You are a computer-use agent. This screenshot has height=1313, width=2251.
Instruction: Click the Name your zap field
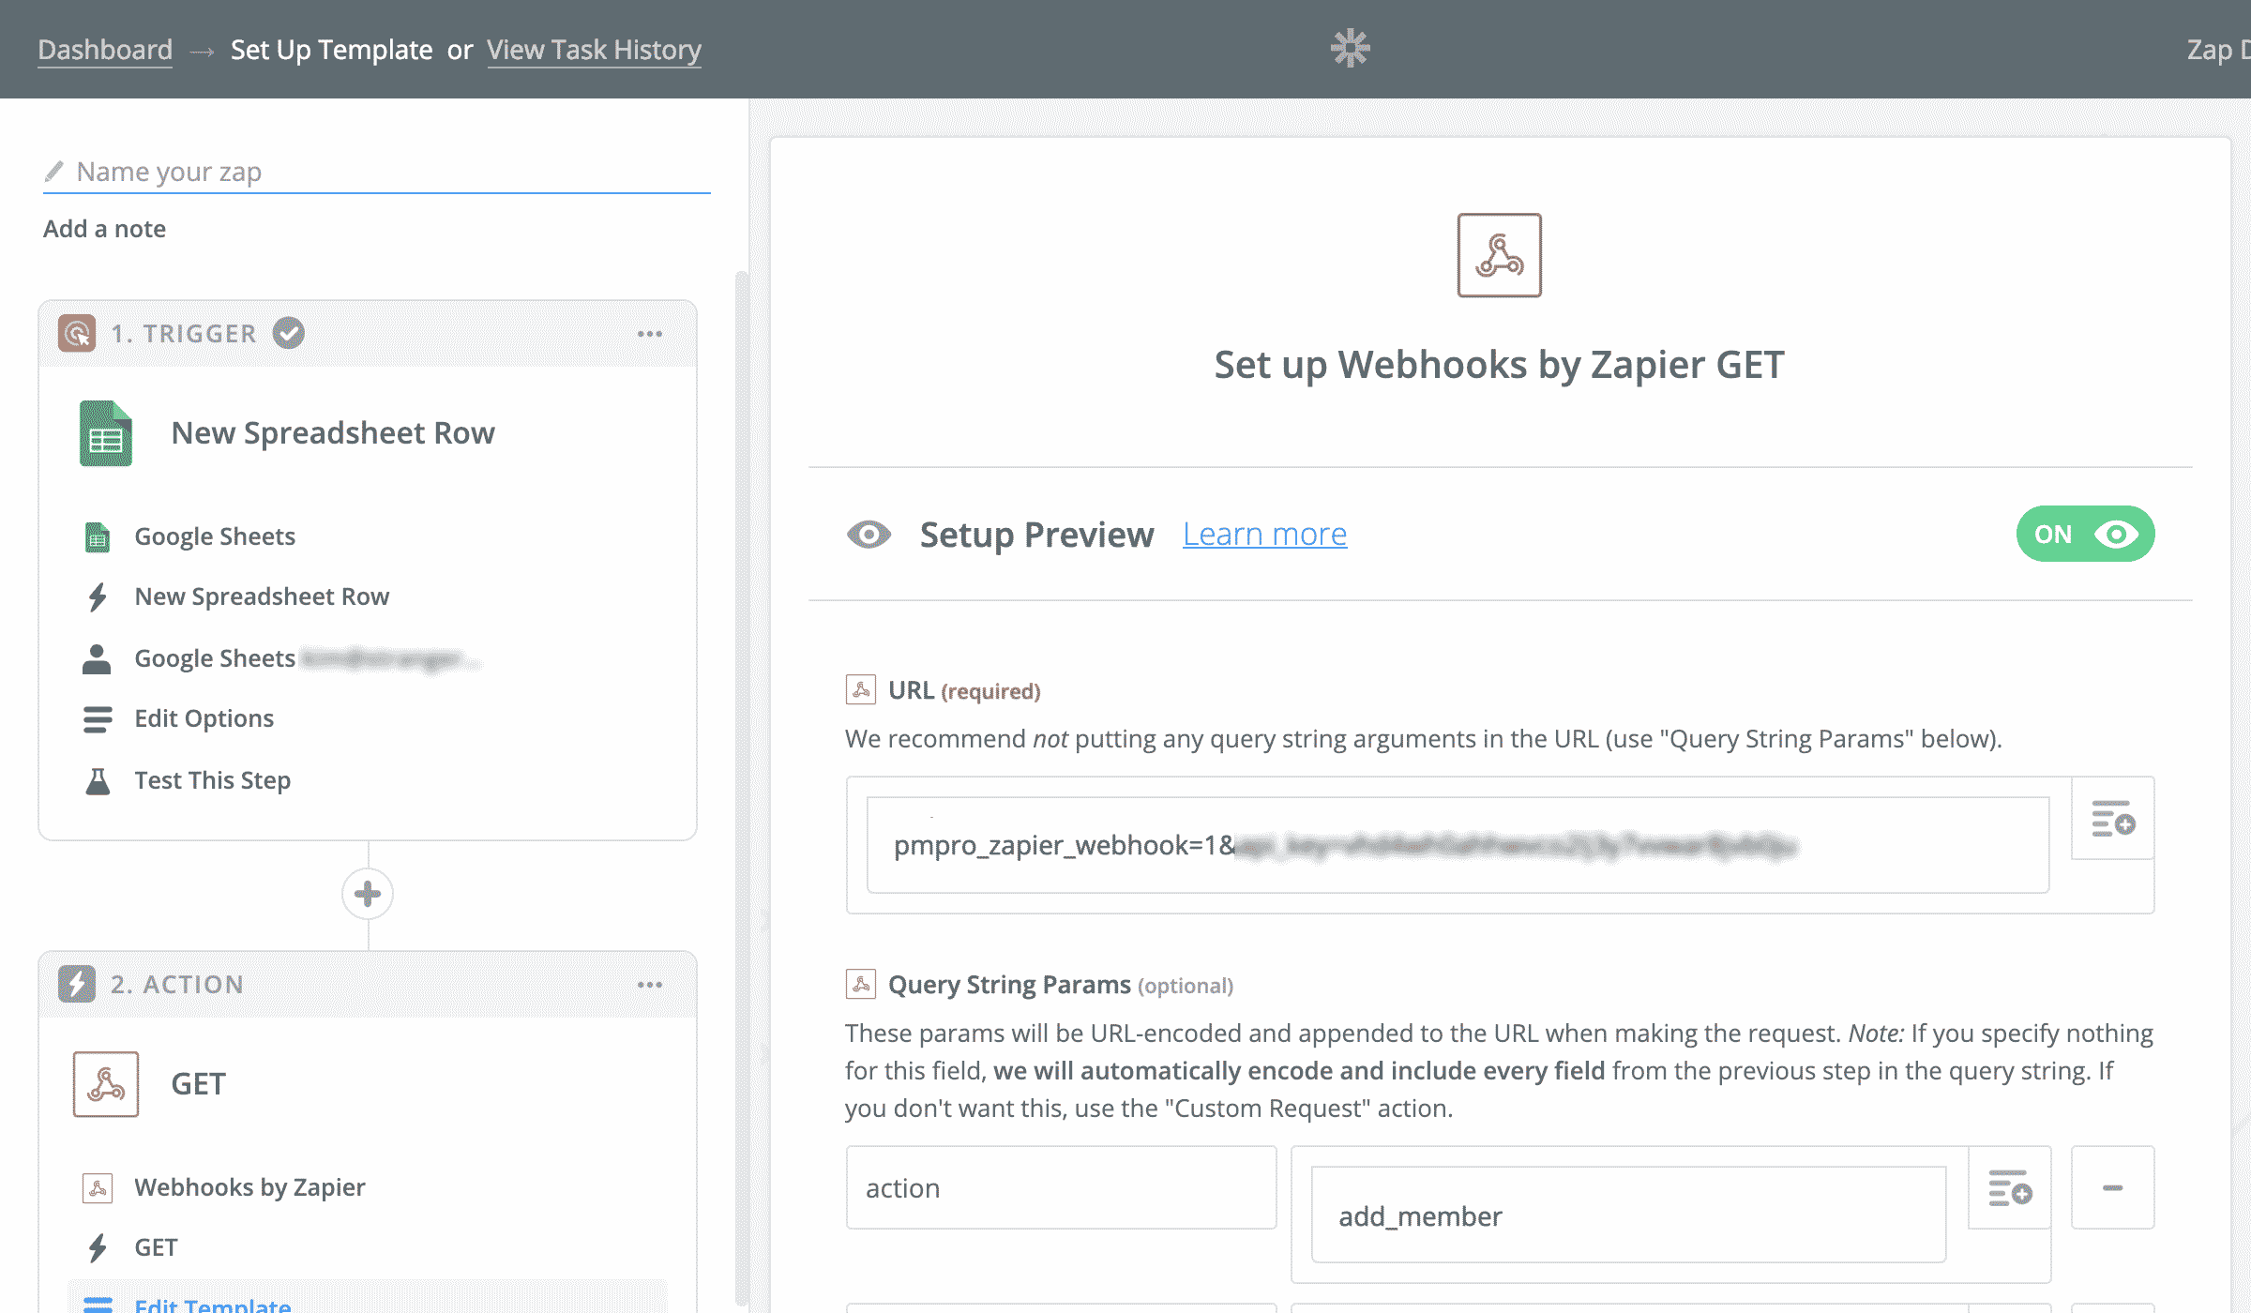tap(376, 172)
